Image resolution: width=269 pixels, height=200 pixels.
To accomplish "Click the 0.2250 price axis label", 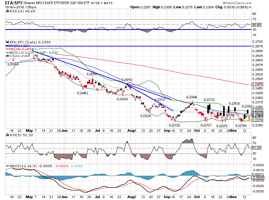I will [258, 125].
